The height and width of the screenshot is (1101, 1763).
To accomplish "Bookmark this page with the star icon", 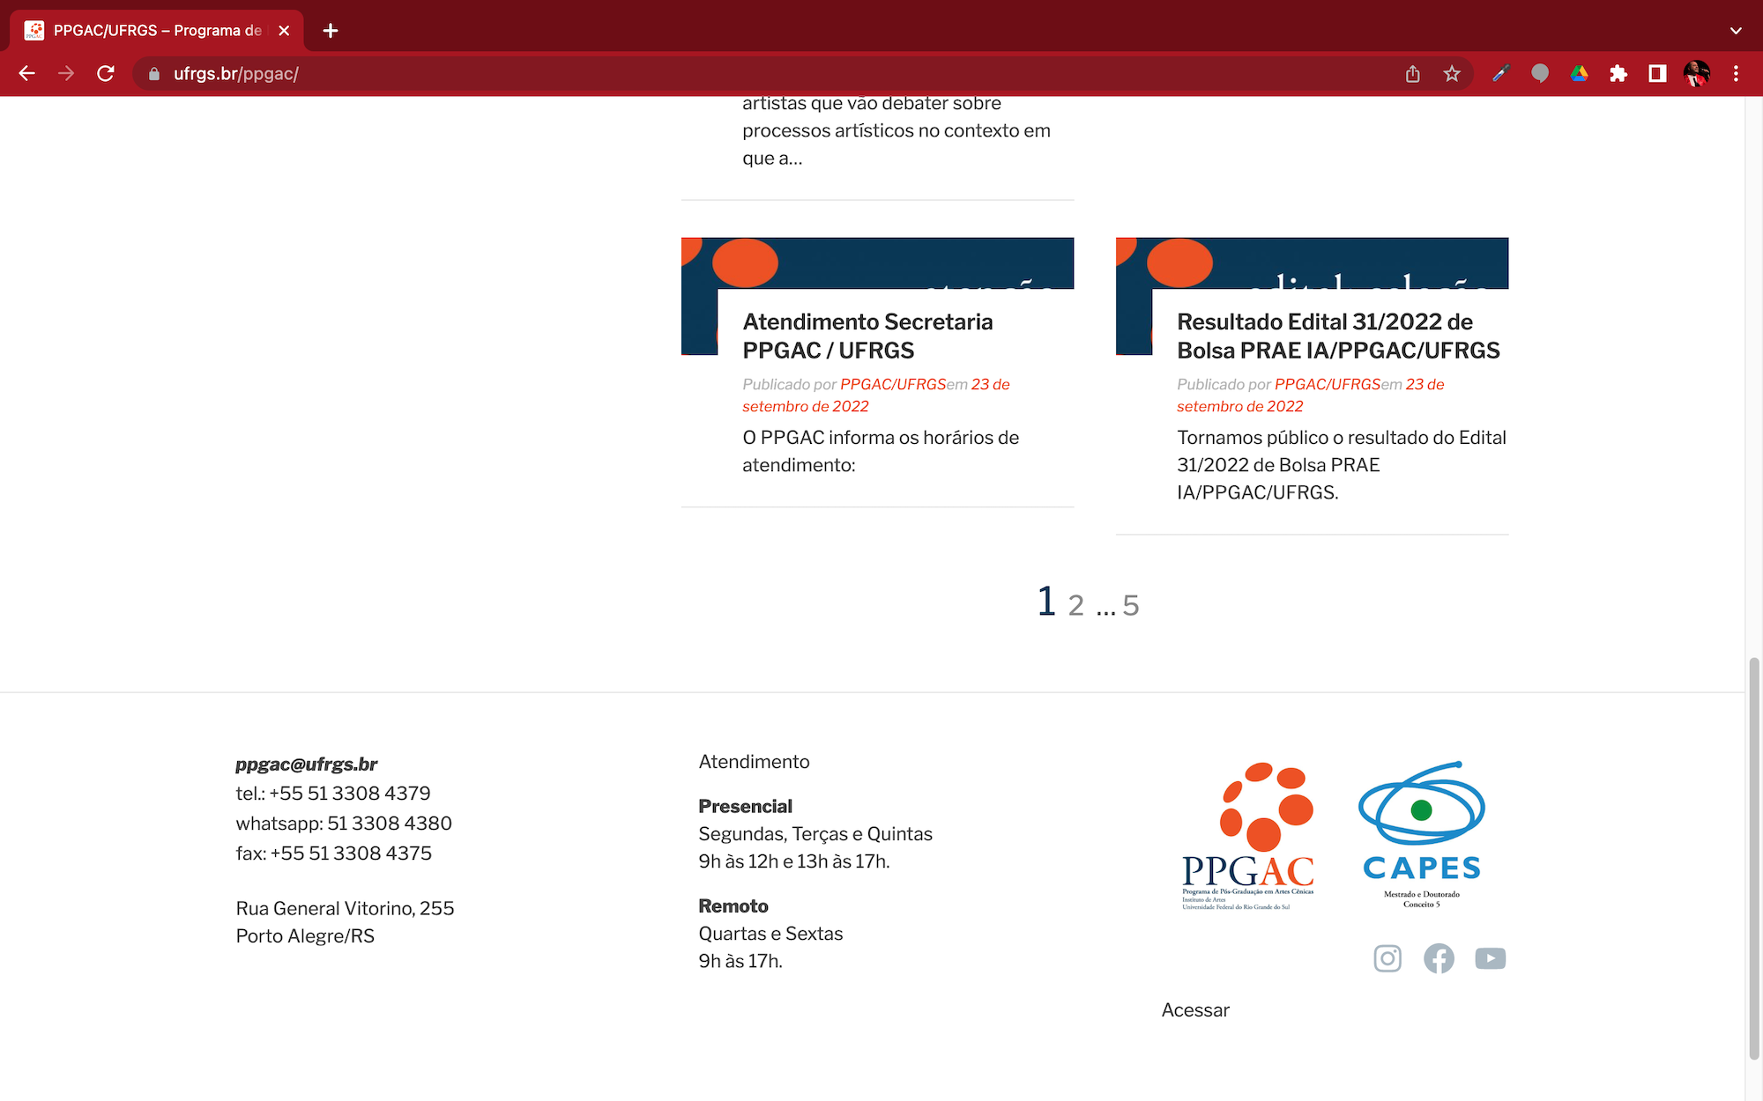I will pyautogui.click(x=1452, y=74).
